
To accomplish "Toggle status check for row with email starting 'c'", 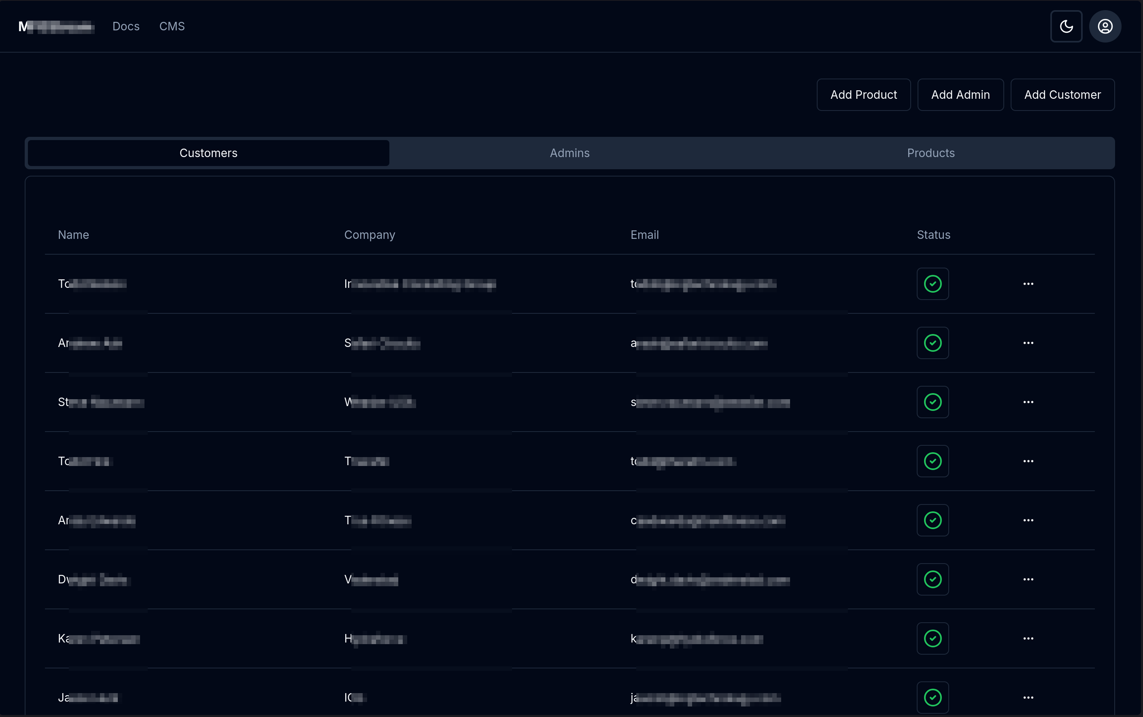I will (x=933, y=520).
